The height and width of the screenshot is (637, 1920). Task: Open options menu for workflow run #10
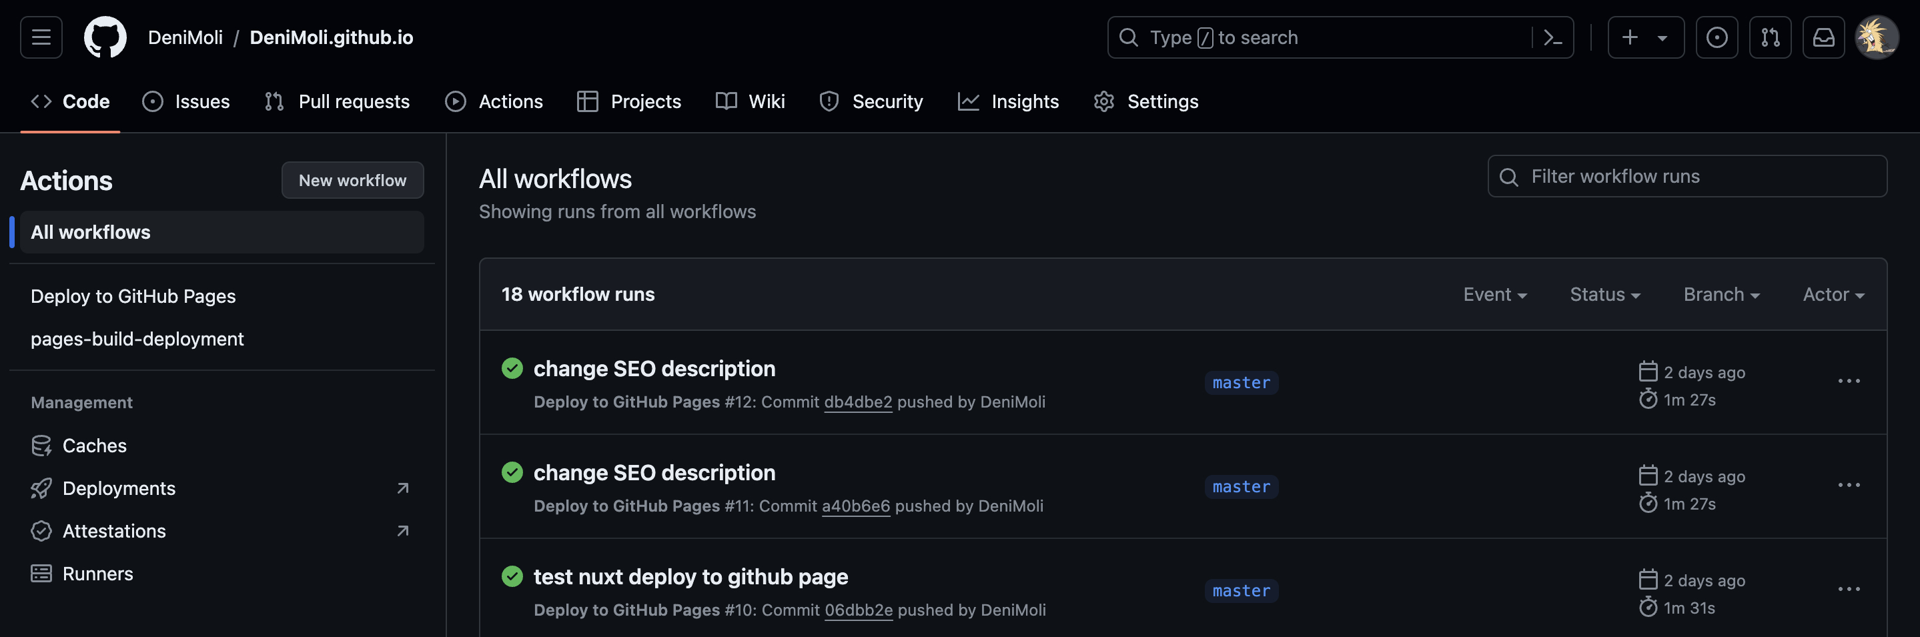click(1849, 590)
